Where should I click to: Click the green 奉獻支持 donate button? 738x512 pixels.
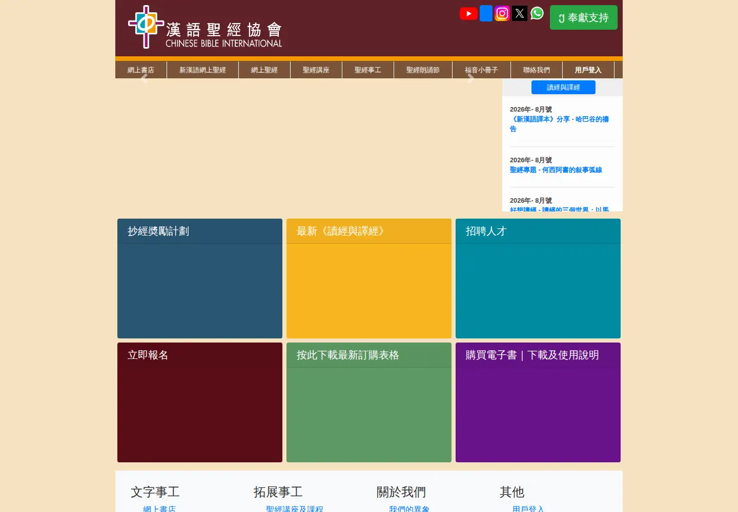[x=584, y=17]
